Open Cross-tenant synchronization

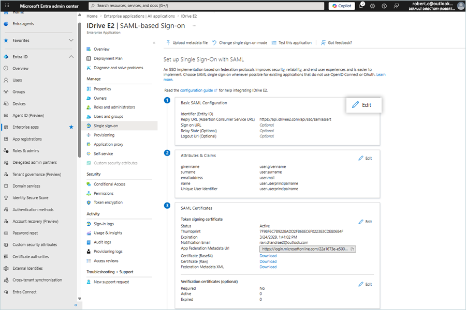37,280
